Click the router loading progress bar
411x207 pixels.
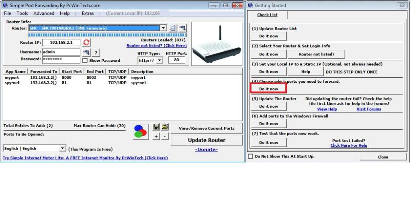pos(107,35)
